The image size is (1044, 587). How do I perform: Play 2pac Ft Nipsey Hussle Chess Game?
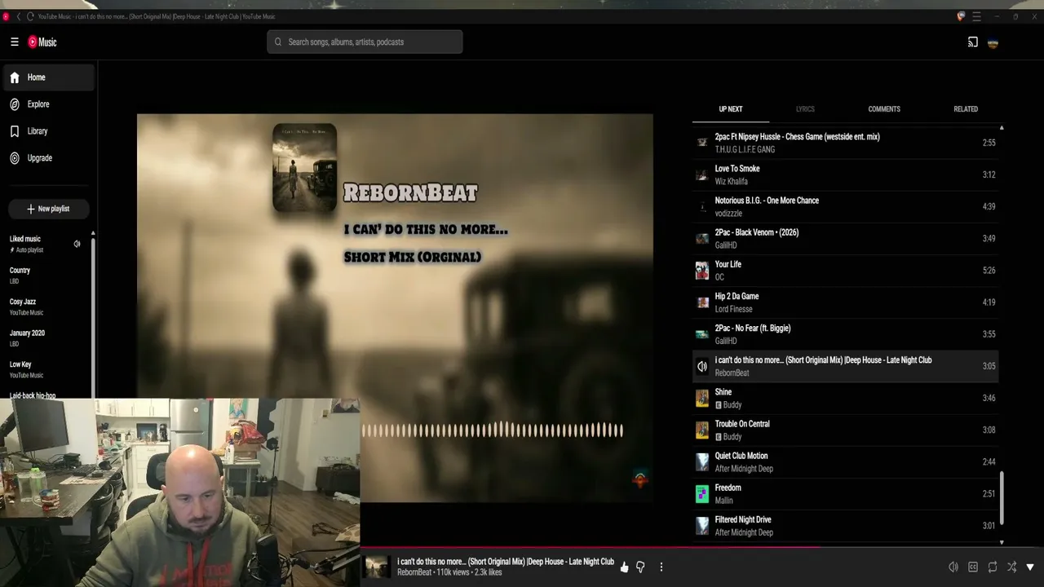[x=845, y=143]
